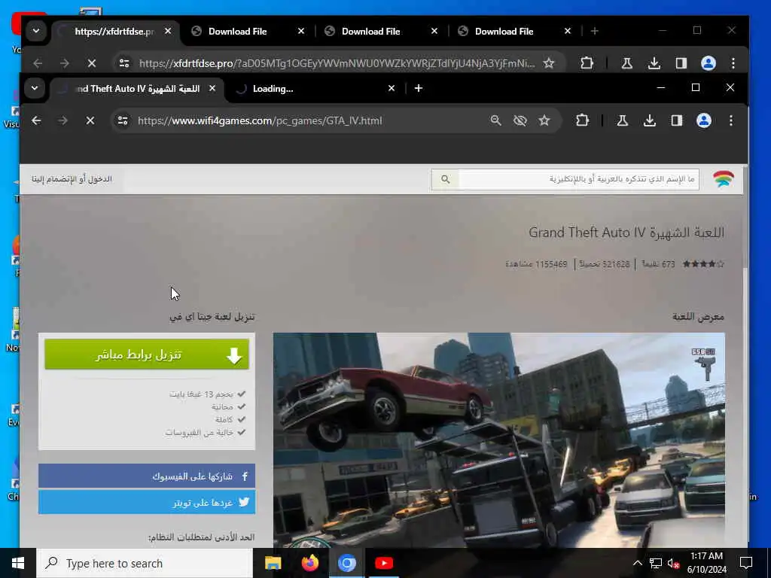The width and height of the screenshot is (771, 578).
Task: Open network tray icon
Action: [656, 563]
